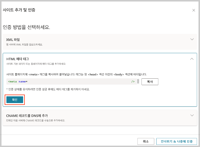200x147 pixels.
Task: Click the CNAME 레코드를 DNS에 추가 header text
Action: (27, 115)
